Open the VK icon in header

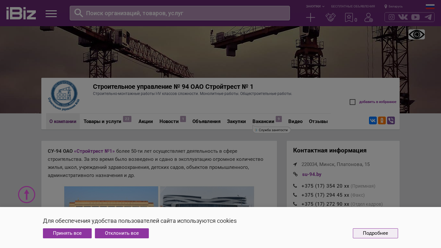tap(403, 17)
